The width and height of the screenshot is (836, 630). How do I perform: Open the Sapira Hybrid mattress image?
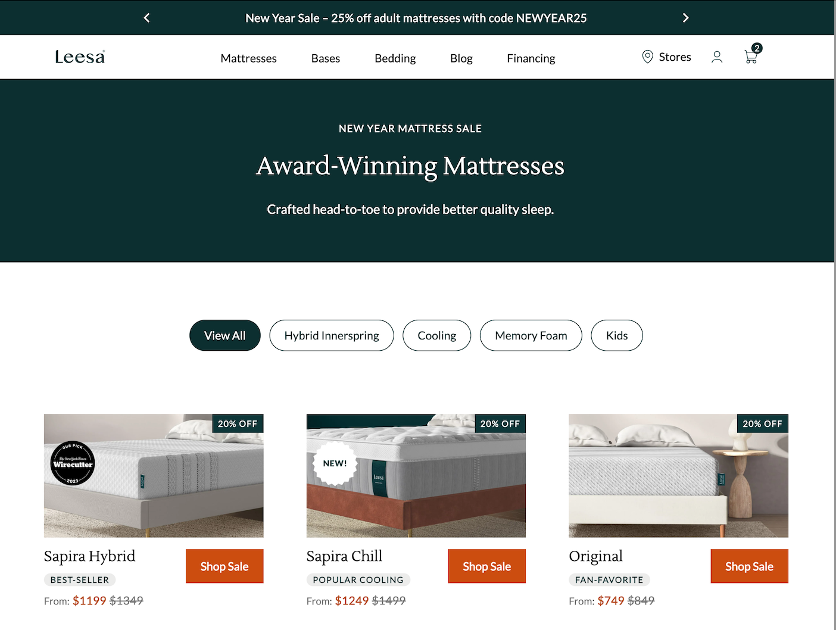[154, 476]
